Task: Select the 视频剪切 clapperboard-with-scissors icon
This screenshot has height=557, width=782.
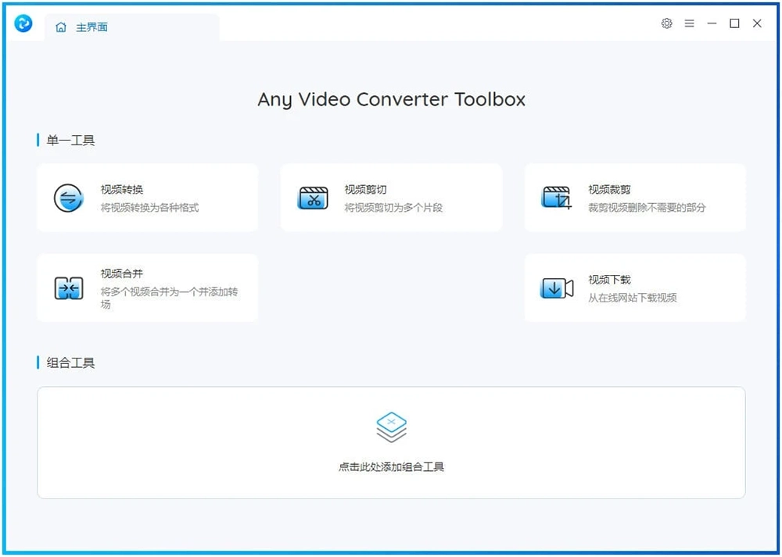Action: pos(312,197)
